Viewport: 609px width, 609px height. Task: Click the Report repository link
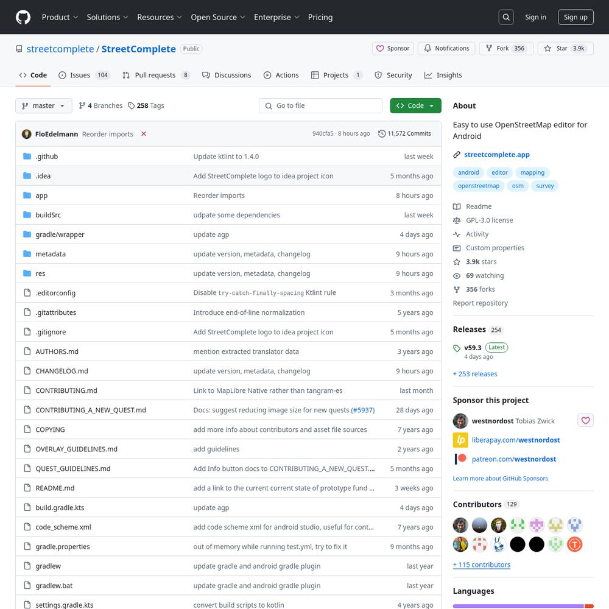tap(480, 303)
